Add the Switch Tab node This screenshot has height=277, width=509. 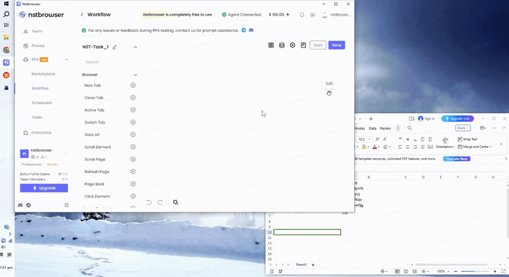[133, 122]
